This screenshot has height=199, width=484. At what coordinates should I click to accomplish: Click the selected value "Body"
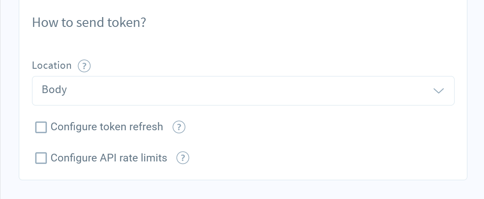click(x=54, y=90)
